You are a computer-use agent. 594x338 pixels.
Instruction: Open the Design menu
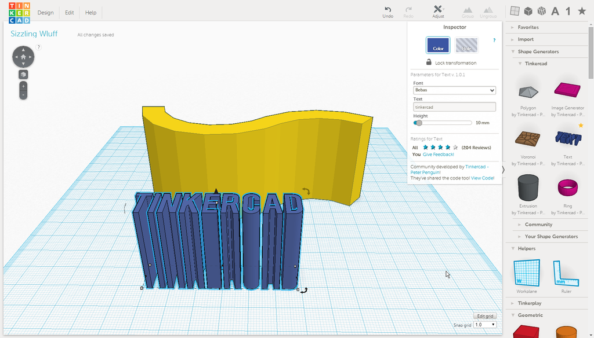pyautogui.click(x=45, y=13)
